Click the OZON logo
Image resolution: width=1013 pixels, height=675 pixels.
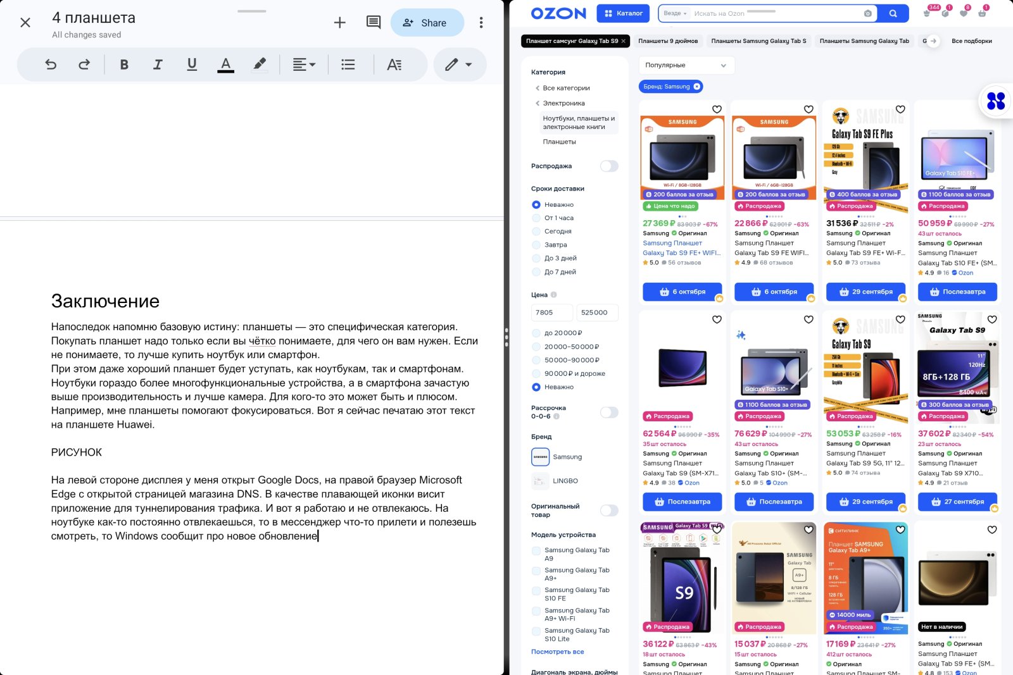(x=558, y=13)
